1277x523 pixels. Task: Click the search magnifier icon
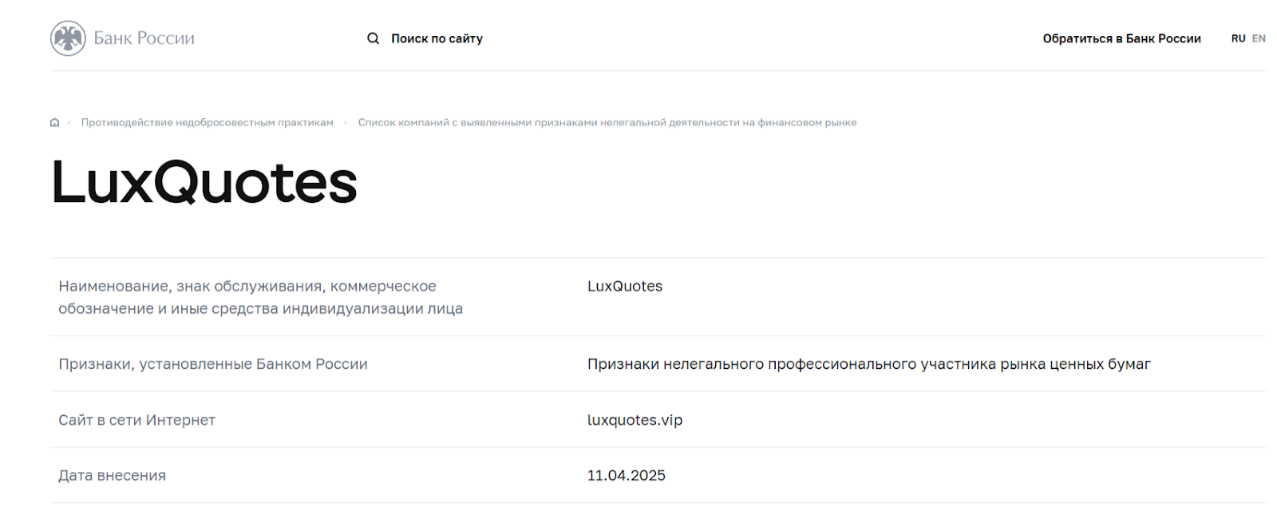click(x=373, y=38)
